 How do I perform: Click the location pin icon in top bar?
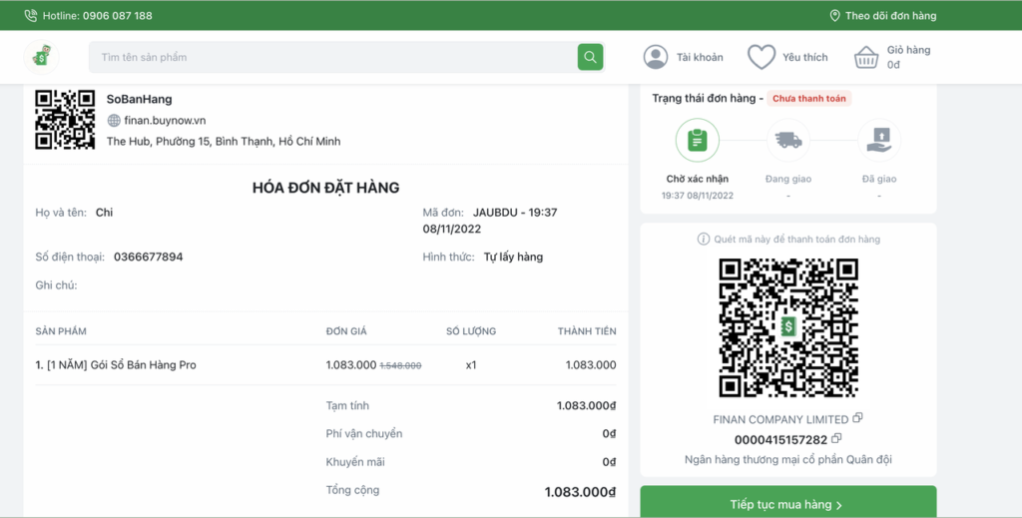(834, 16)
